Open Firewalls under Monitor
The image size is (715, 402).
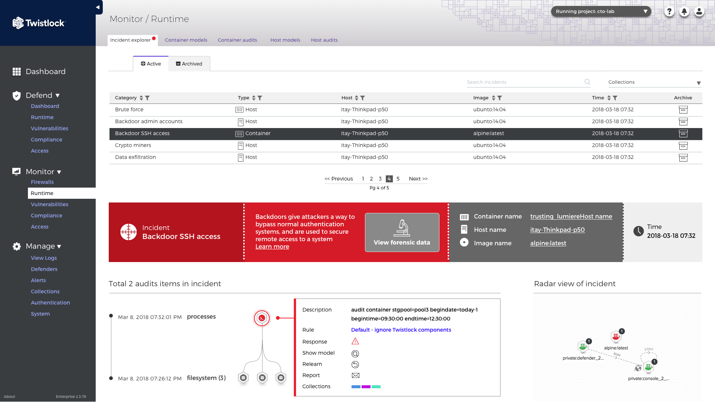point(42,182)
